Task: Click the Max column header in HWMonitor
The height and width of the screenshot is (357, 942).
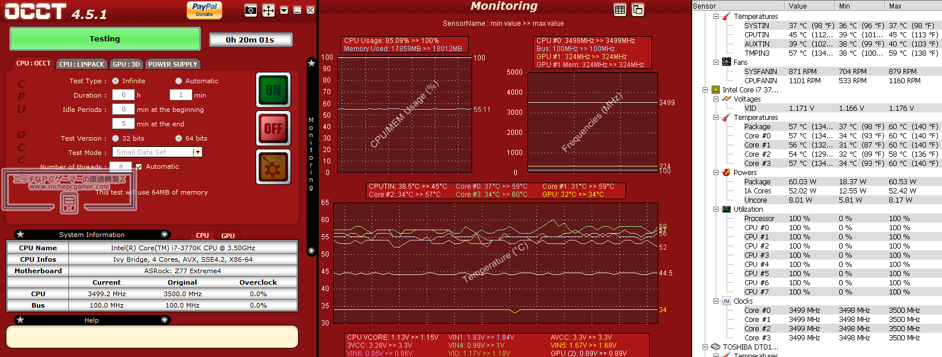Action: 913,6
